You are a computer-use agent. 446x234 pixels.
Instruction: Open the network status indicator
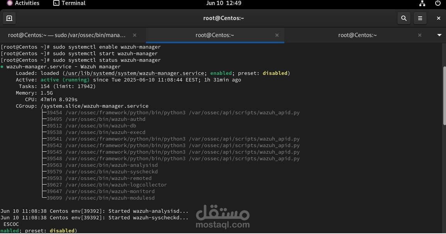422,3
